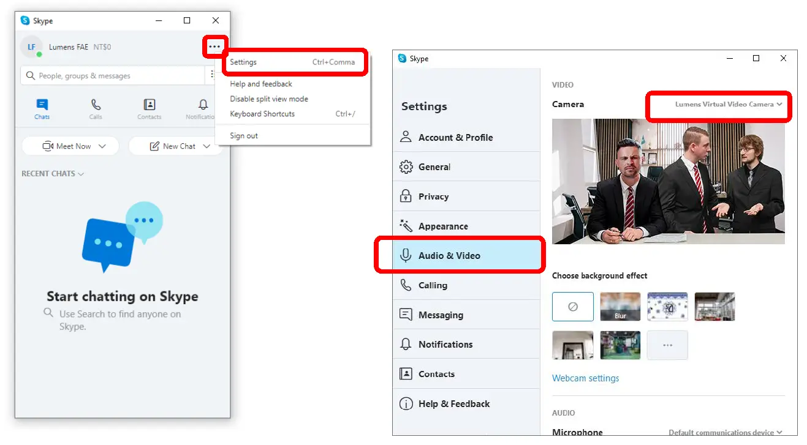
Task: Open Contacts settings via the contact-card icon
Action: [x=406, y=374]
